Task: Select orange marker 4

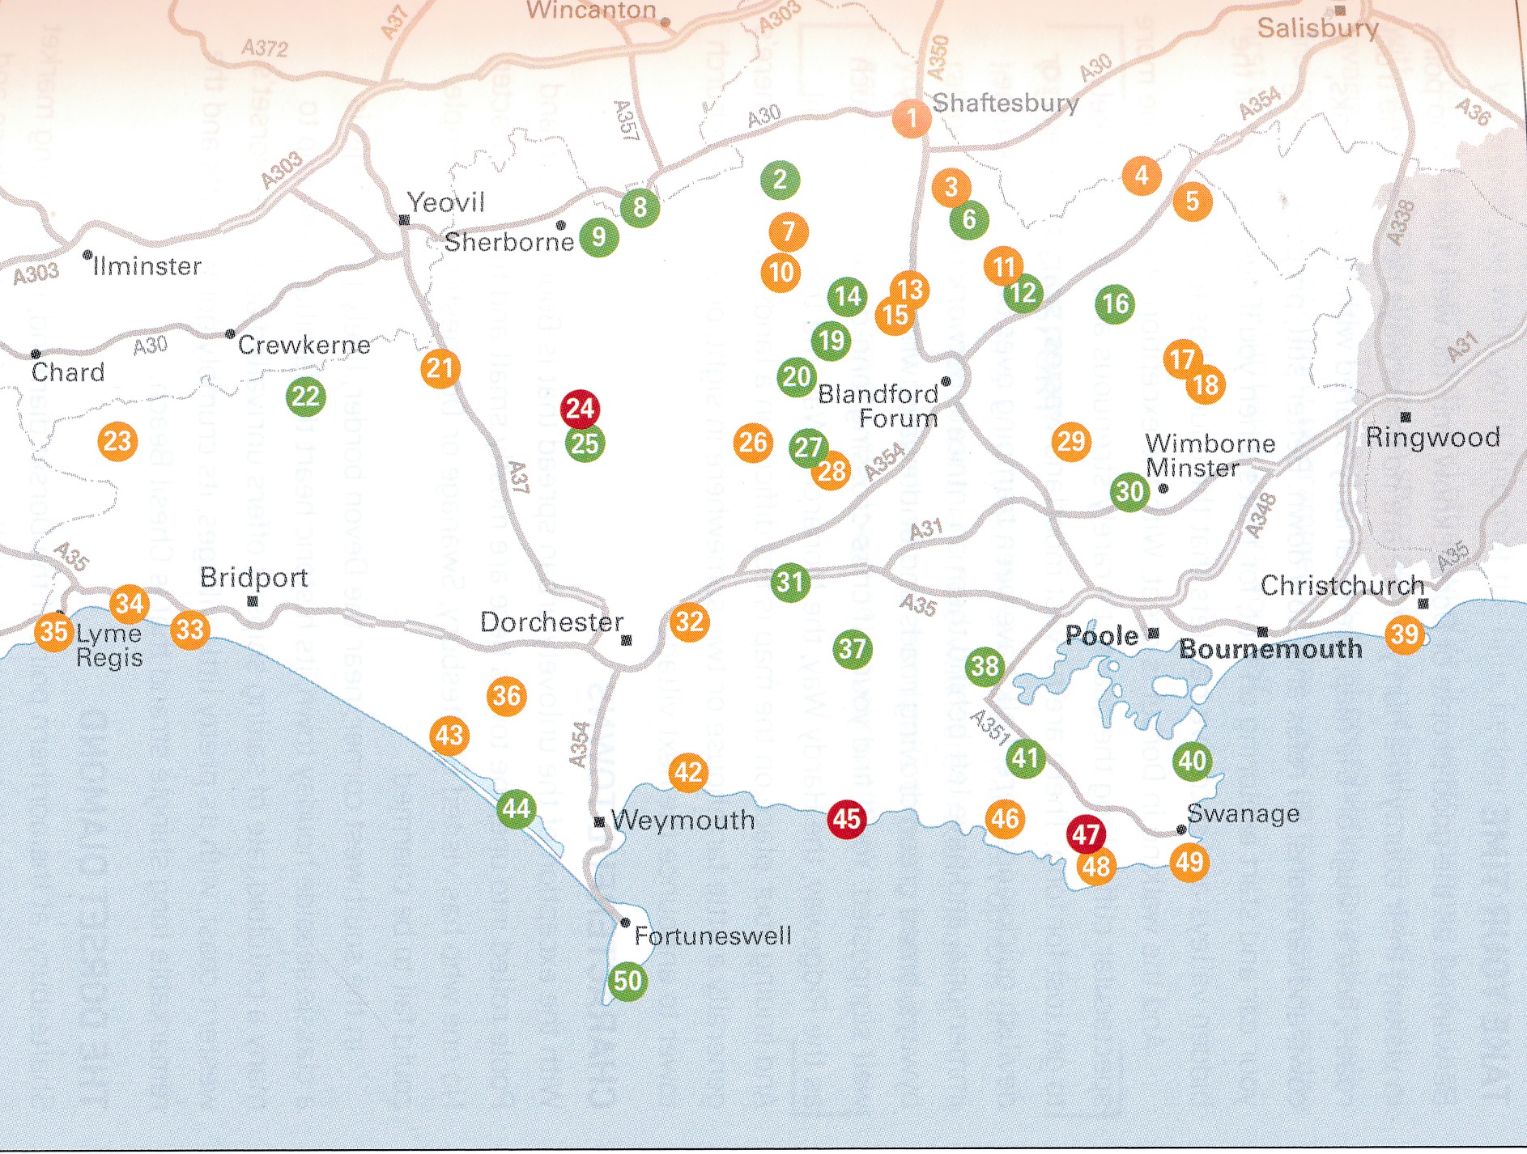Action: click(1142, 176)
